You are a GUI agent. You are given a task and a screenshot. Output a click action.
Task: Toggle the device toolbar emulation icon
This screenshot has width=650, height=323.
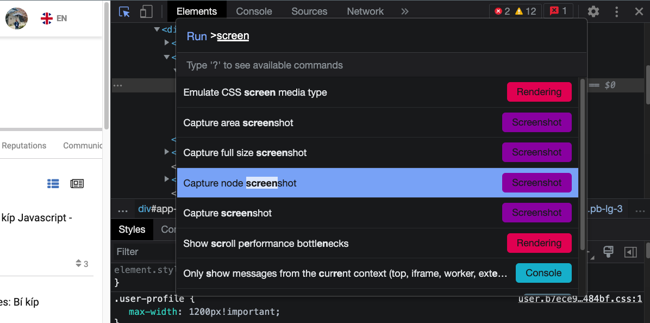point(145,11)
